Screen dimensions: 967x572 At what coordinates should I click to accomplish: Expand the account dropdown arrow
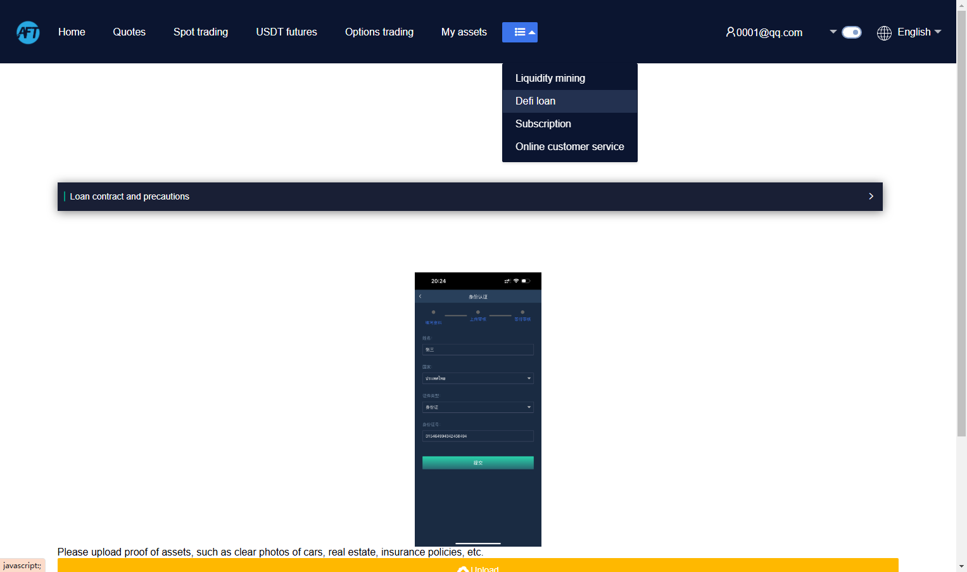[x=833, y=32]
